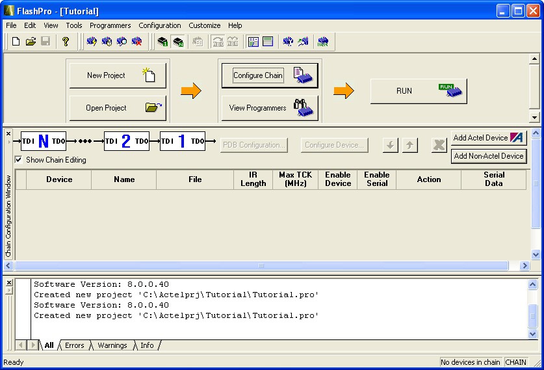The width and height of the screenshot is (544, 370).
Task: Click the Open Project button
Action: (x=118, y=108)
